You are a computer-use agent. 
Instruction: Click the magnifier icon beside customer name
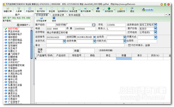pos(94,25)
